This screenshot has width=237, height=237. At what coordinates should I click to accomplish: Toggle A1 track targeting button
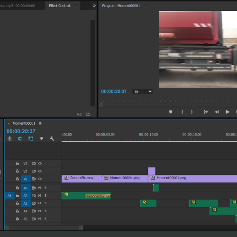(26, 188)
